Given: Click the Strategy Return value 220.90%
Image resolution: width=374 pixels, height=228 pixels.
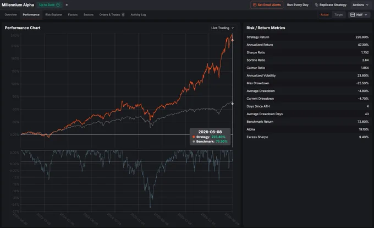Looking at the screenshot, I should coord(362,37).
